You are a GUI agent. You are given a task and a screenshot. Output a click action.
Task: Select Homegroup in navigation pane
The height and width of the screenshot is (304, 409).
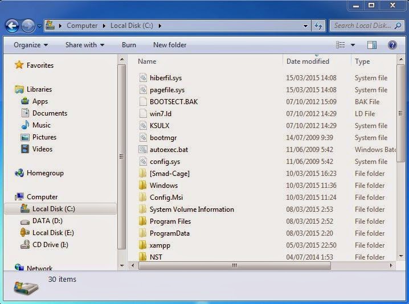(45, 173)
